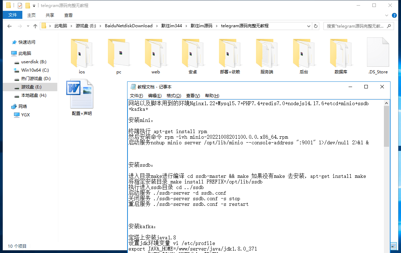
Task: Open the 服务端 folder
Action: [x=267, y=56]
